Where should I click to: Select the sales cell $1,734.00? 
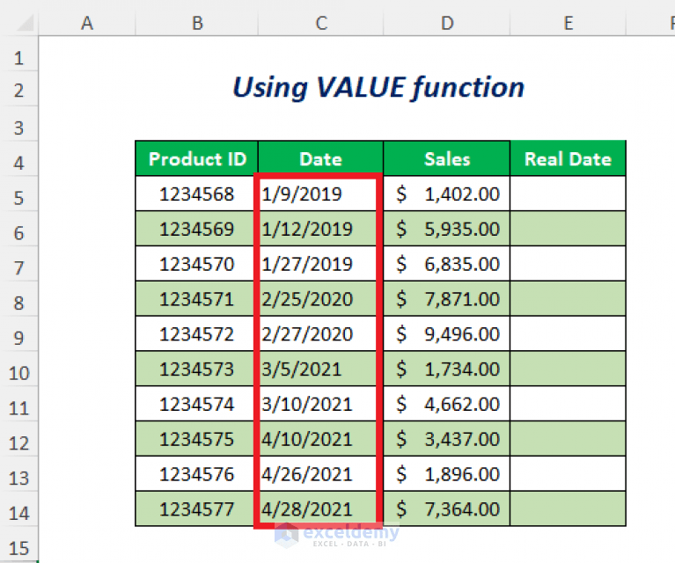pyautogui.click(x=447, y=369)
